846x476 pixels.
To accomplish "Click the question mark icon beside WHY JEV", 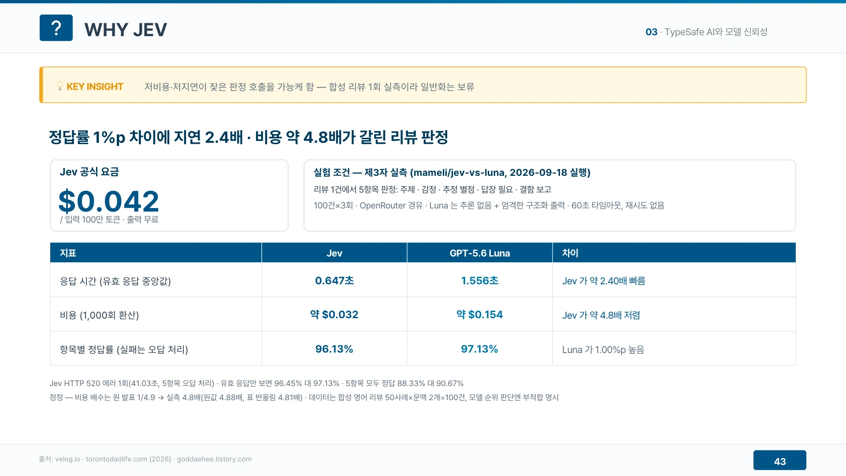I will [56, 28].
